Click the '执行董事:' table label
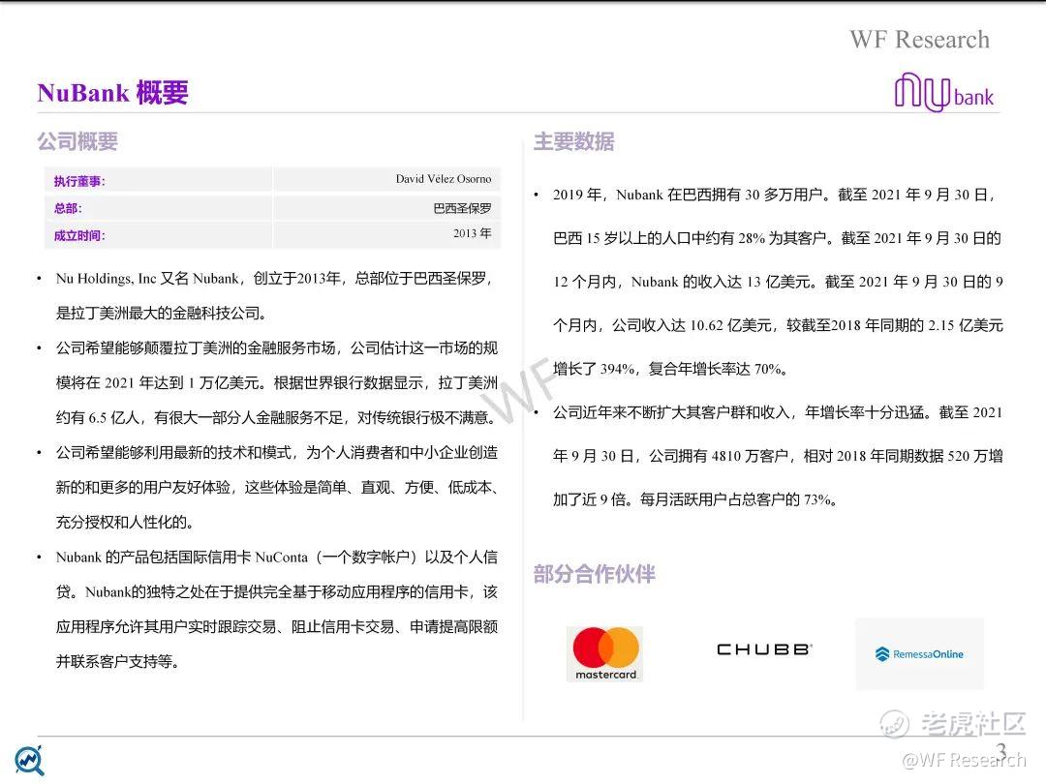This screenshot has width=1046, height=784. point(79,181)
